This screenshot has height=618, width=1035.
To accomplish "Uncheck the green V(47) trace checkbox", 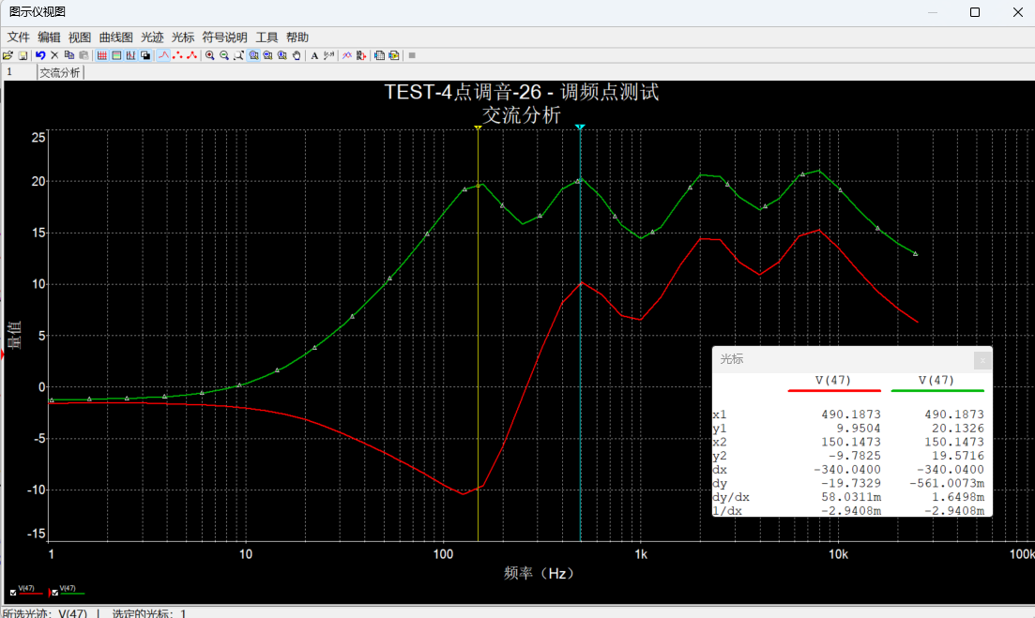I will pyautogui.click(x=54, y=593).
